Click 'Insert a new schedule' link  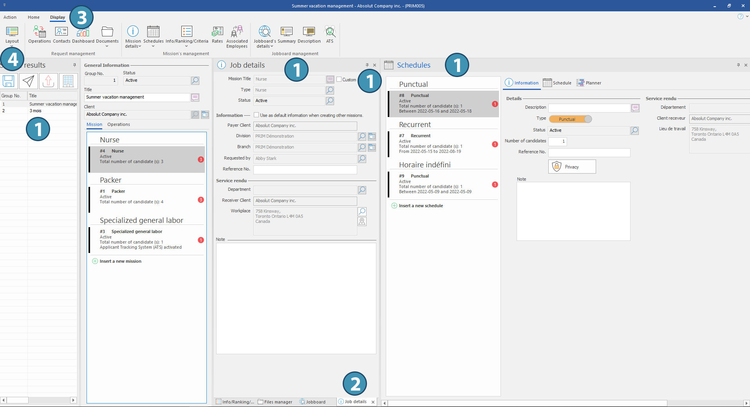coord(421,206)
